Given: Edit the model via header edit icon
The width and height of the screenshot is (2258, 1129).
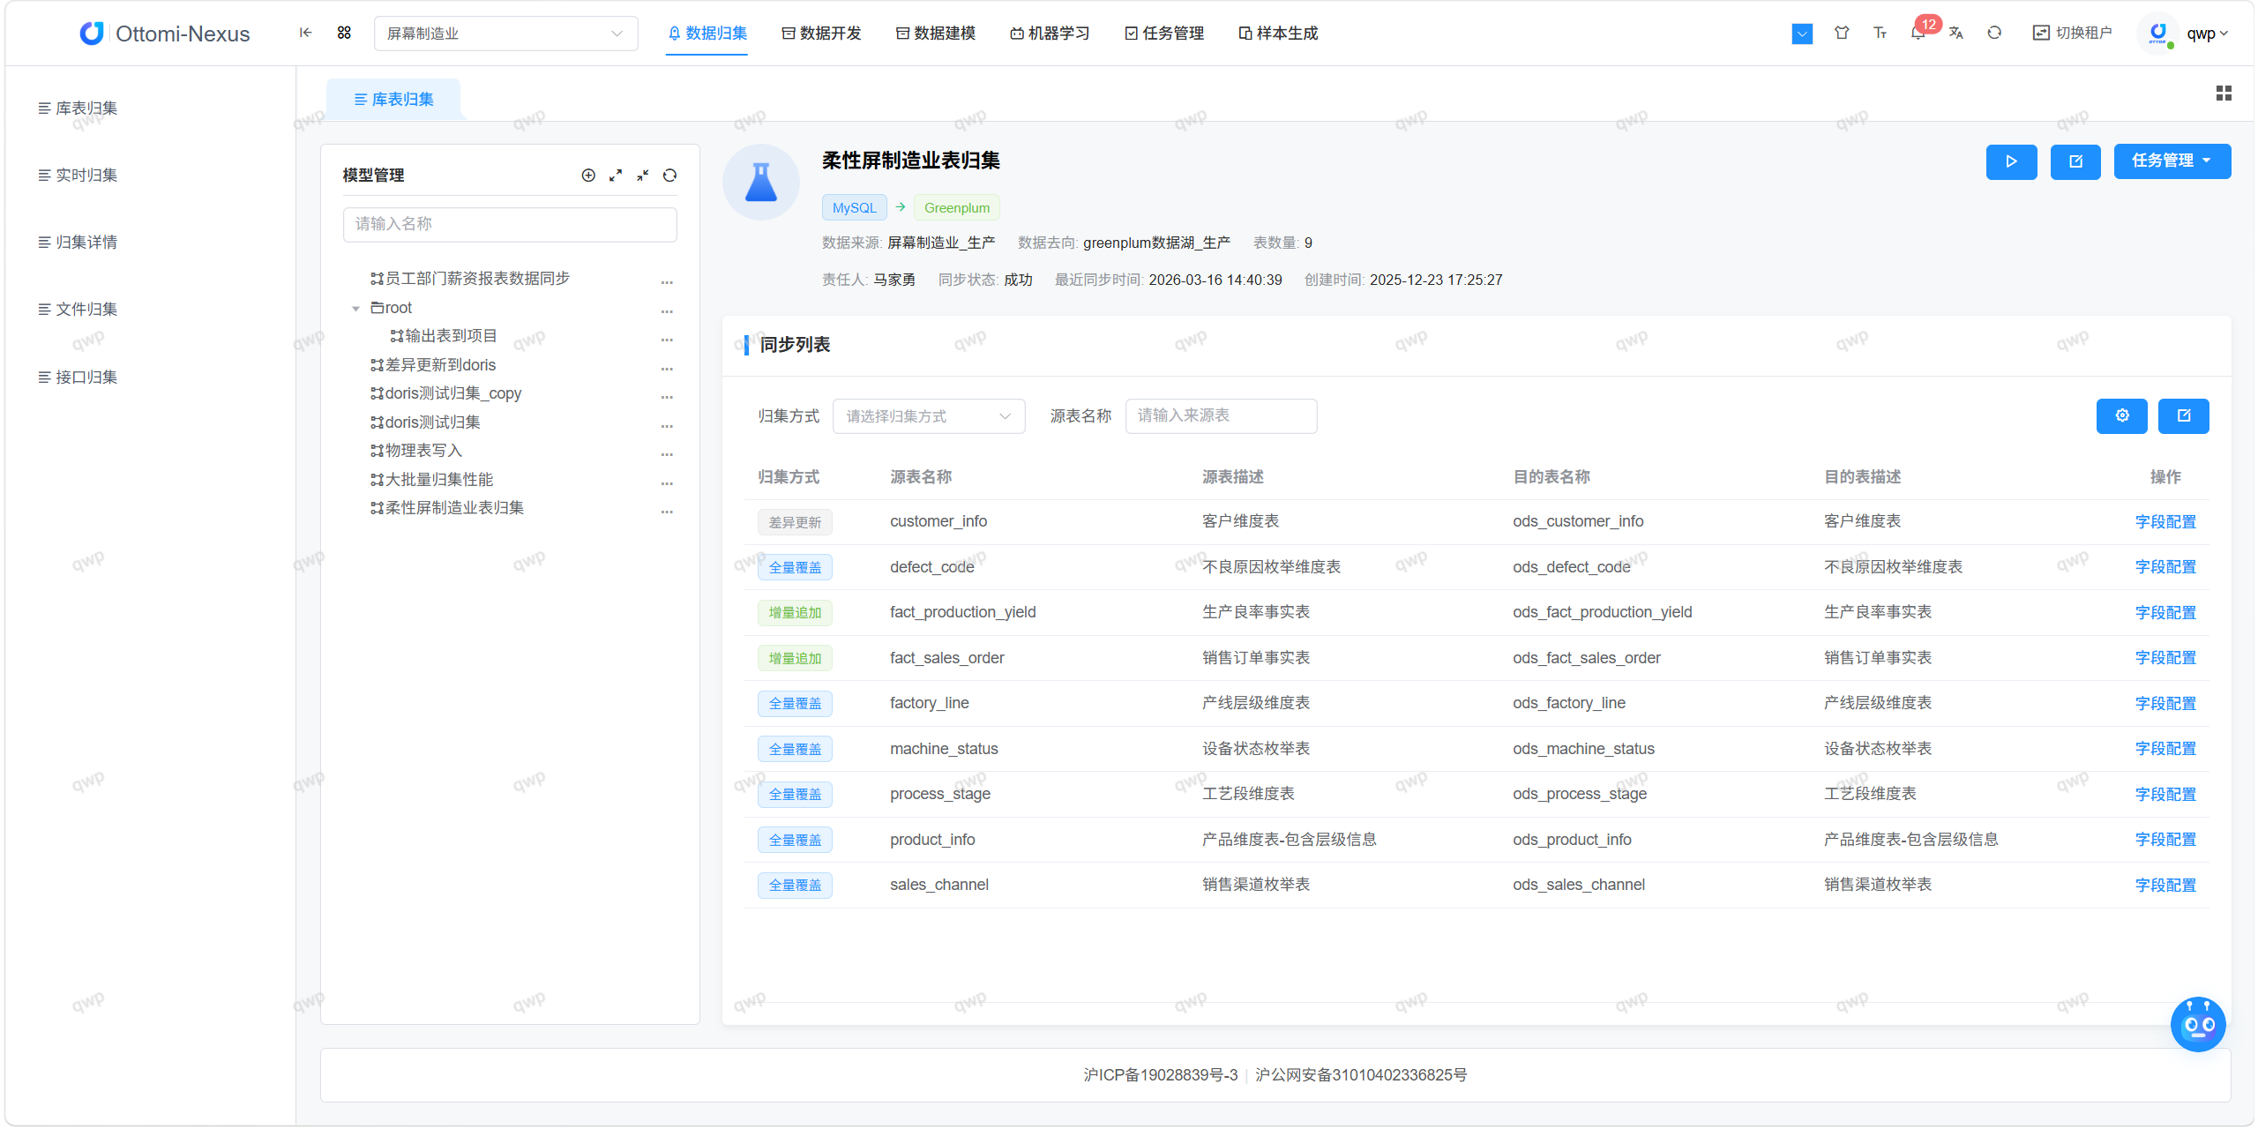Looking at the screenshot, I should pos(2075,161).
